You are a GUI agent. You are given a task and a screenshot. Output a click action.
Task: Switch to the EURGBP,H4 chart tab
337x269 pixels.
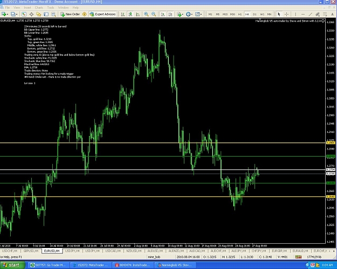(279, 251)
